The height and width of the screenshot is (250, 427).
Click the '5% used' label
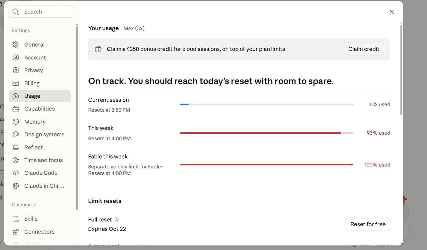point(380,104)
